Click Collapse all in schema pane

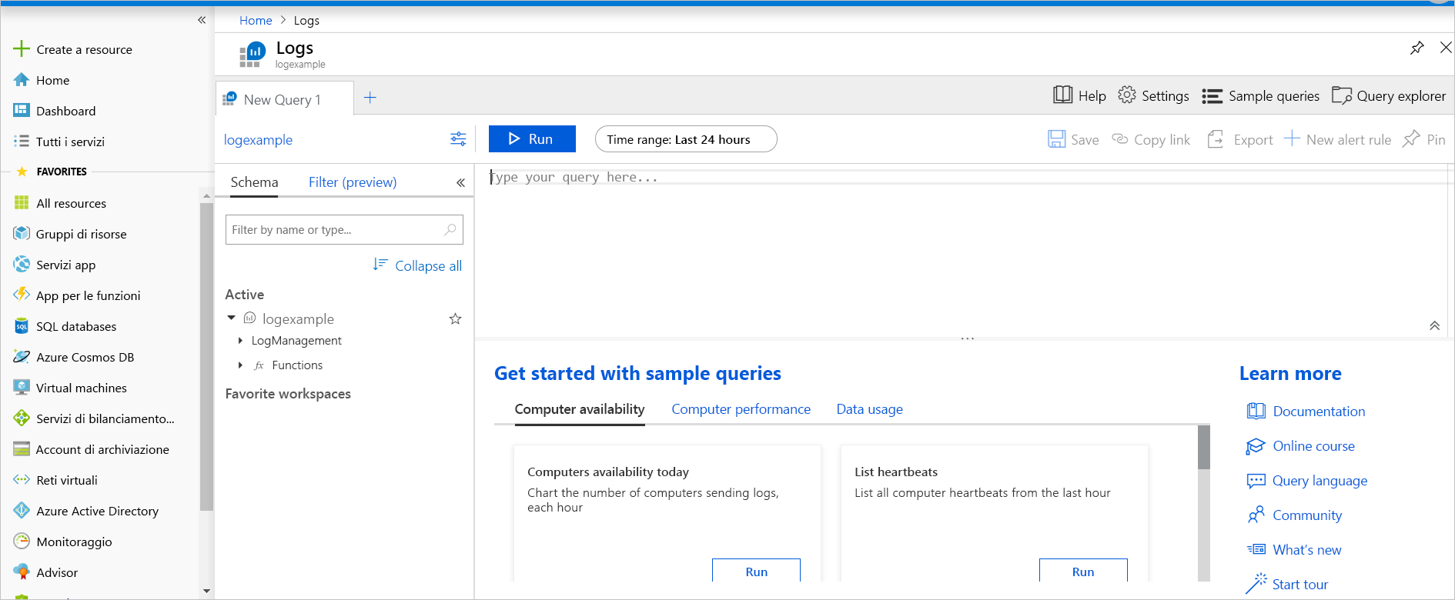click(x=417, y=265)
